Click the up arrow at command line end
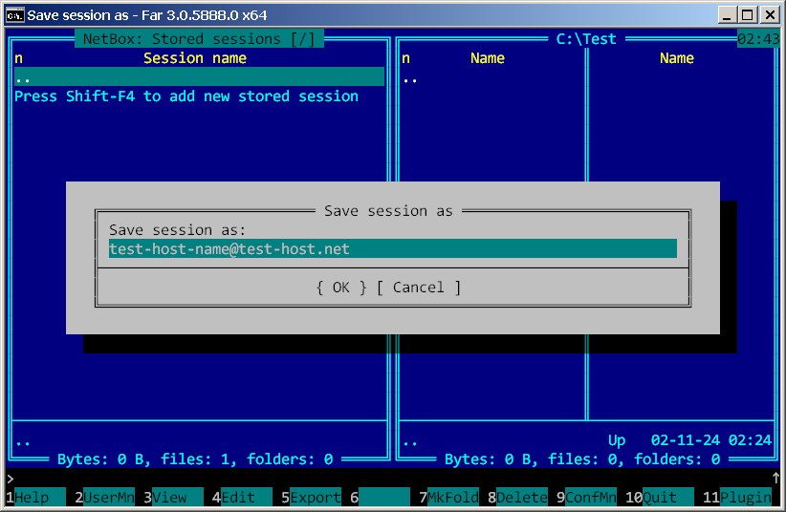This screenshot has width=786, height=512. coord(776,478)
